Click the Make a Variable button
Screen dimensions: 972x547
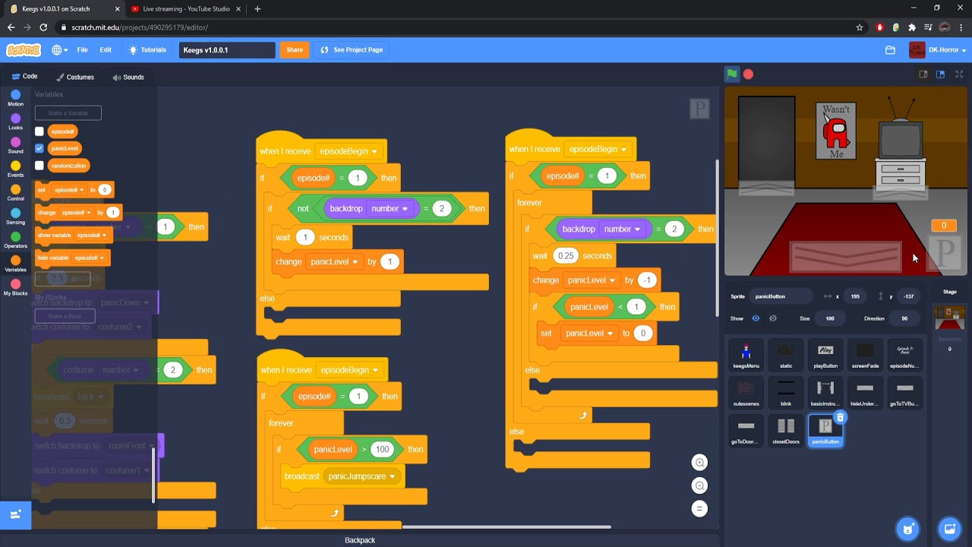click(68, 112)
